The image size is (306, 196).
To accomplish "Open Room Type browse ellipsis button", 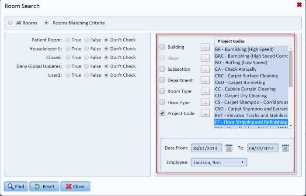I will pos(205,91).
